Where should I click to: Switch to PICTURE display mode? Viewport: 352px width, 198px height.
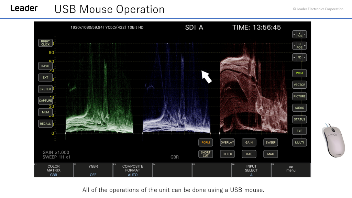click(299, 96)
